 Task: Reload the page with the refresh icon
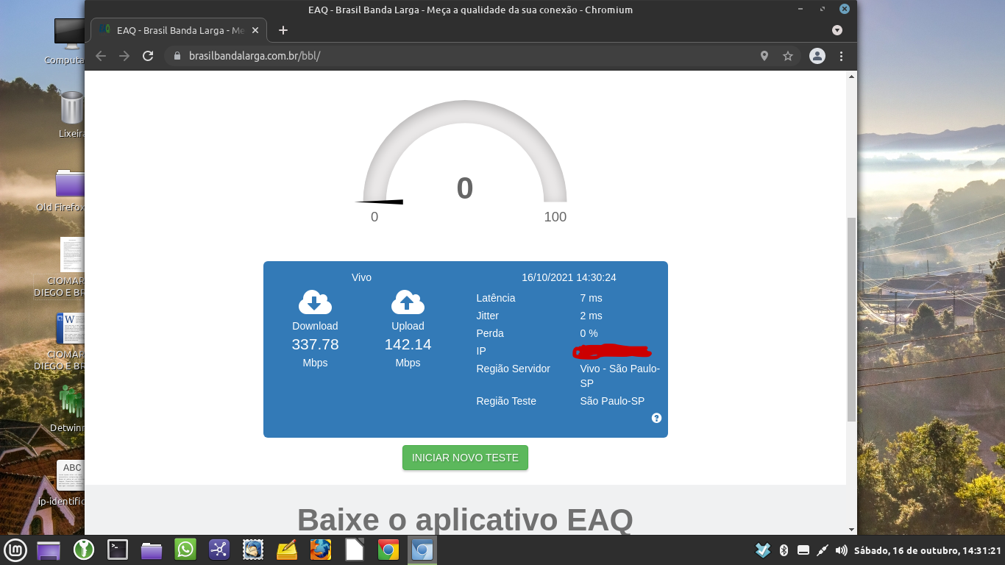pyautogui.click(x=148, y=56)
